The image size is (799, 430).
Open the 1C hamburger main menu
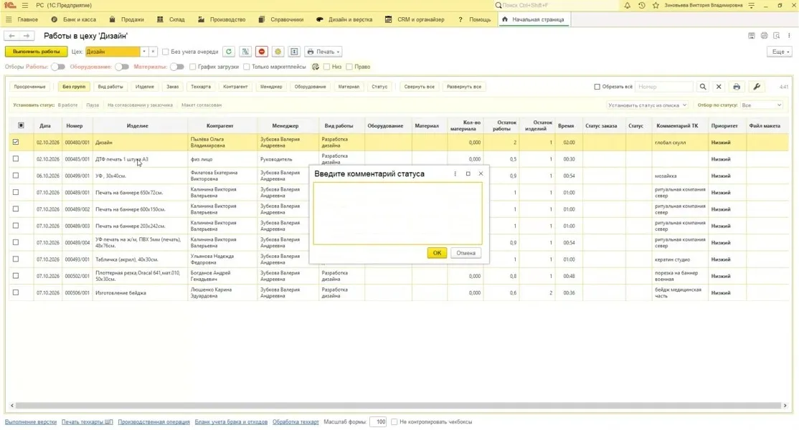25,5
